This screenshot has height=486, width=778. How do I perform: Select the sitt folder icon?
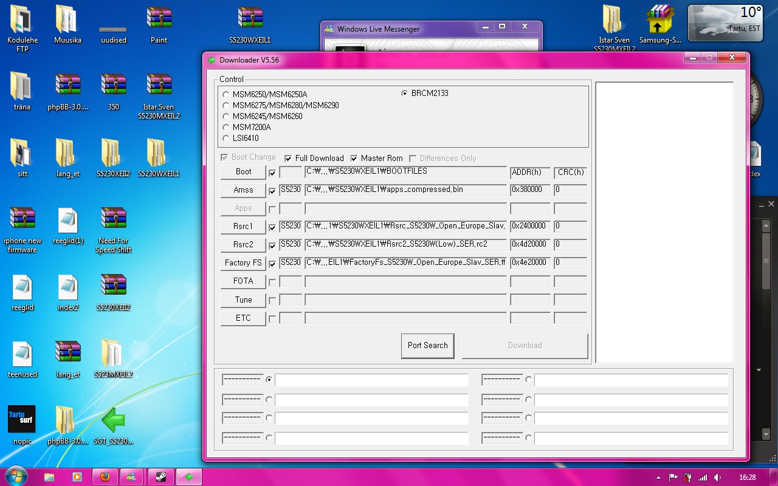(x=22, y=158)
